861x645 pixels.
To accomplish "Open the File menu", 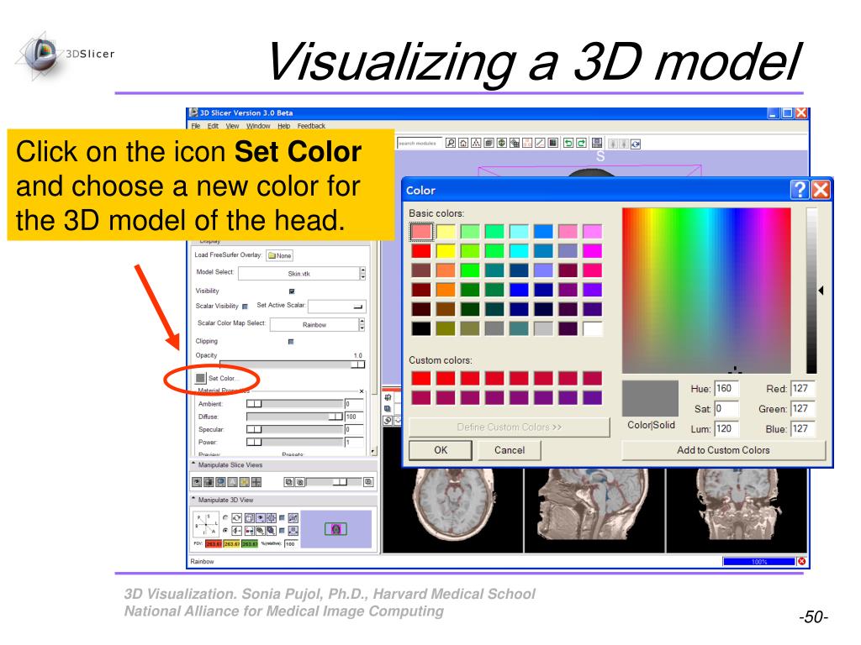I will (195, 126).
